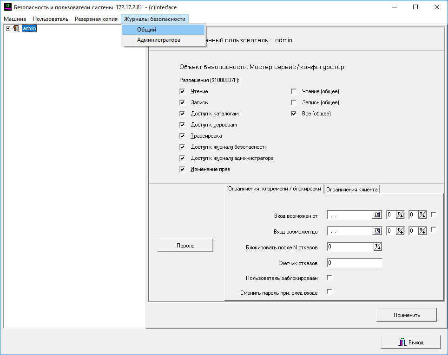This screenshot has height=355, width=448.
Task: Select 'Общий' from the security journals menu
Action: [x=146, y=30]
